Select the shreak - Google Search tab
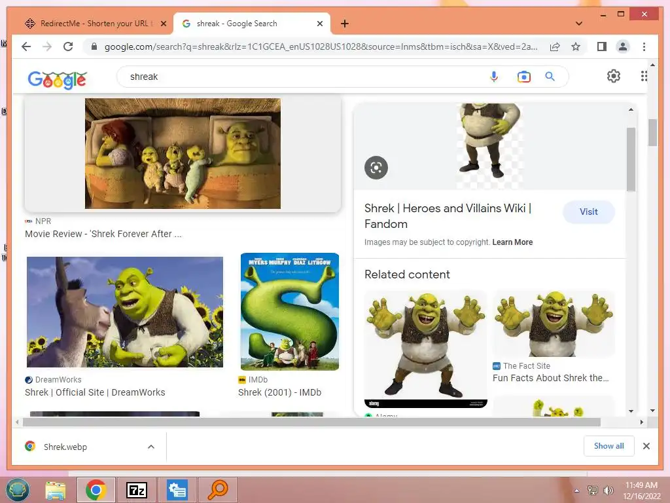 (251, 24)
